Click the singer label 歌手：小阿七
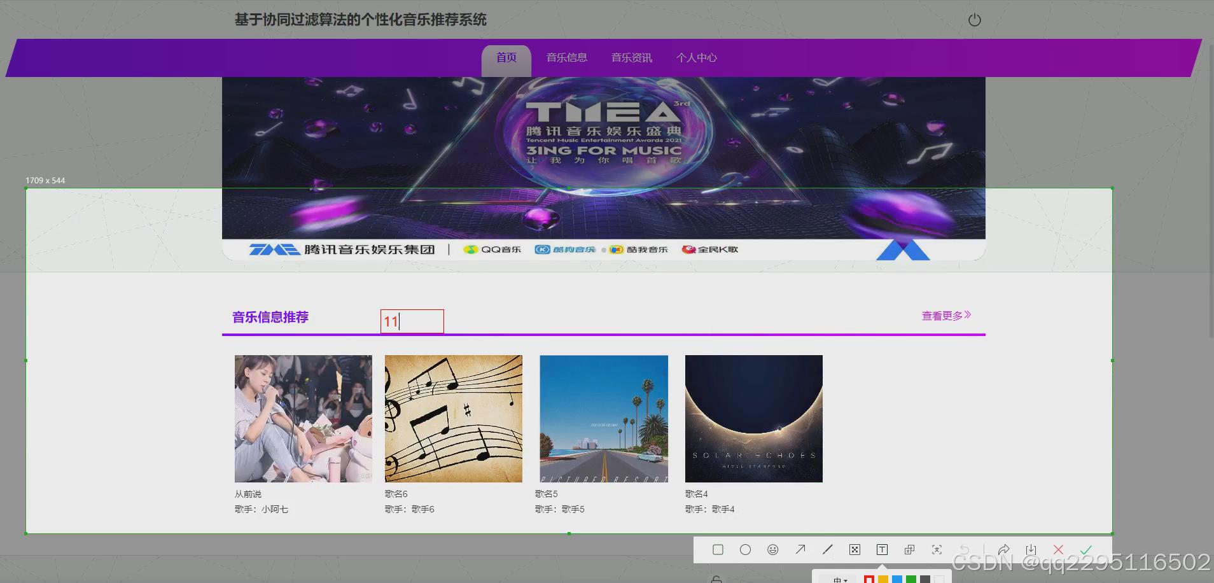 (x=262, y=509)
